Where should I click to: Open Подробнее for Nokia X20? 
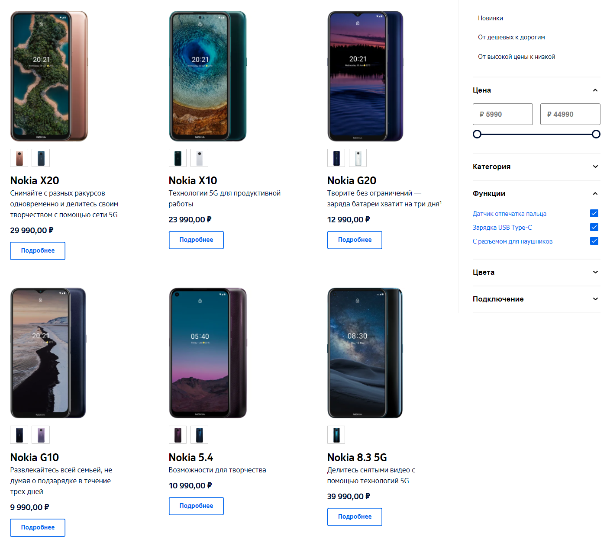[38, 251]
